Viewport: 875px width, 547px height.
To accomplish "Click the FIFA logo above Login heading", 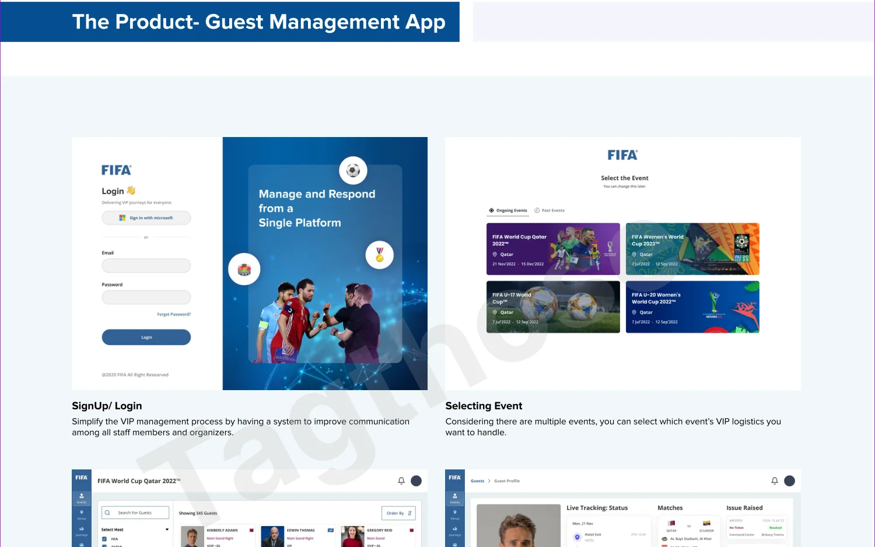I will (x=117, y=170).
